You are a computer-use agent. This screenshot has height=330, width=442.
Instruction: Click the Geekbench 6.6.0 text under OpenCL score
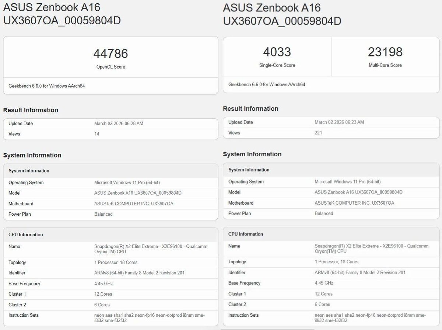point(46,86)
